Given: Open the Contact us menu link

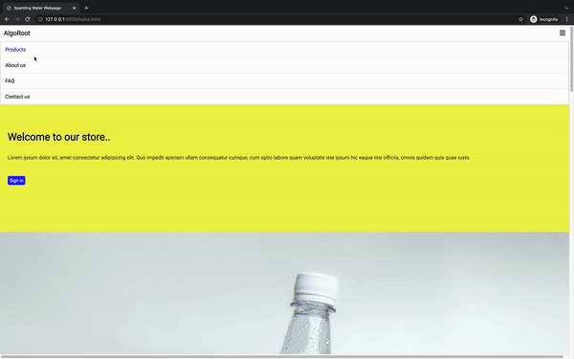Looking at the screenshot, I should 17,97.
